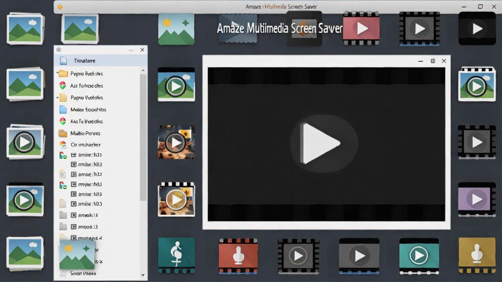Open the pink filmstrip play thumbnail
Screen dimensions: 502x282
point(361,28)
